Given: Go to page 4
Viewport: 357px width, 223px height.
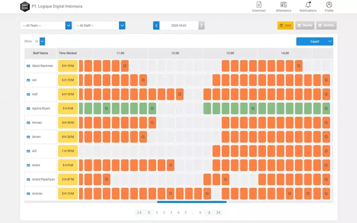Looking at the screenshot, I should coord(178,213).
